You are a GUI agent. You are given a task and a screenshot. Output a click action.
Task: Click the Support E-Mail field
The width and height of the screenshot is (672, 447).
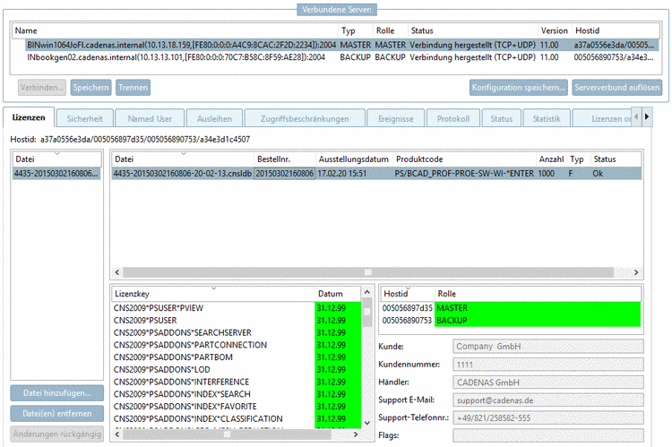point(548,400)
